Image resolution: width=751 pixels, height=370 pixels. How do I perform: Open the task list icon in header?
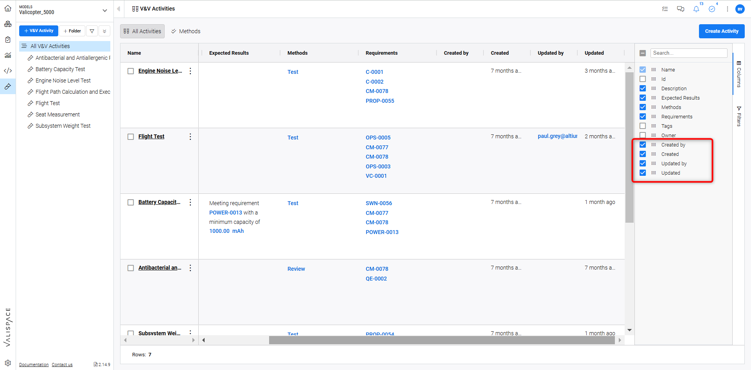click(665, 9)
